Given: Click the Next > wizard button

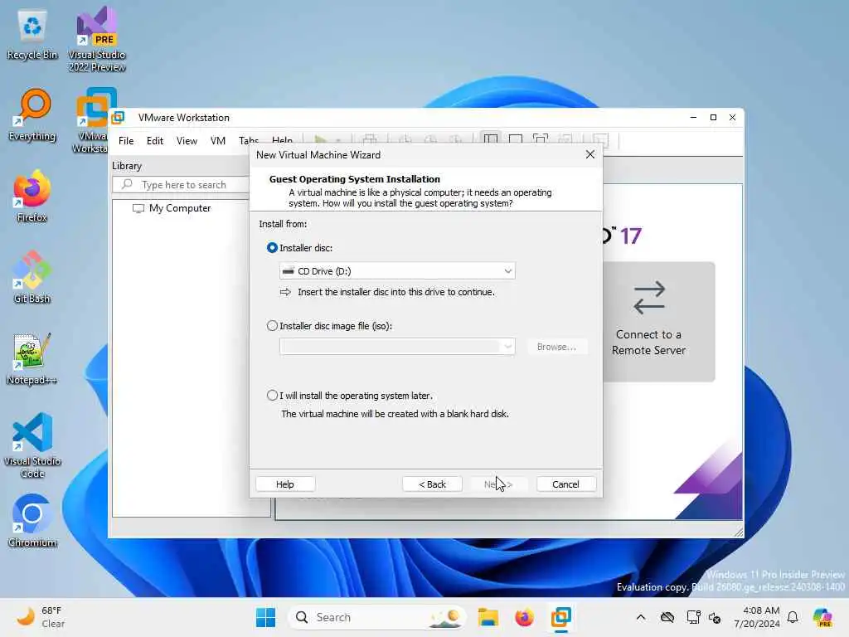Looking at the screenshot, I should (498, 484).
